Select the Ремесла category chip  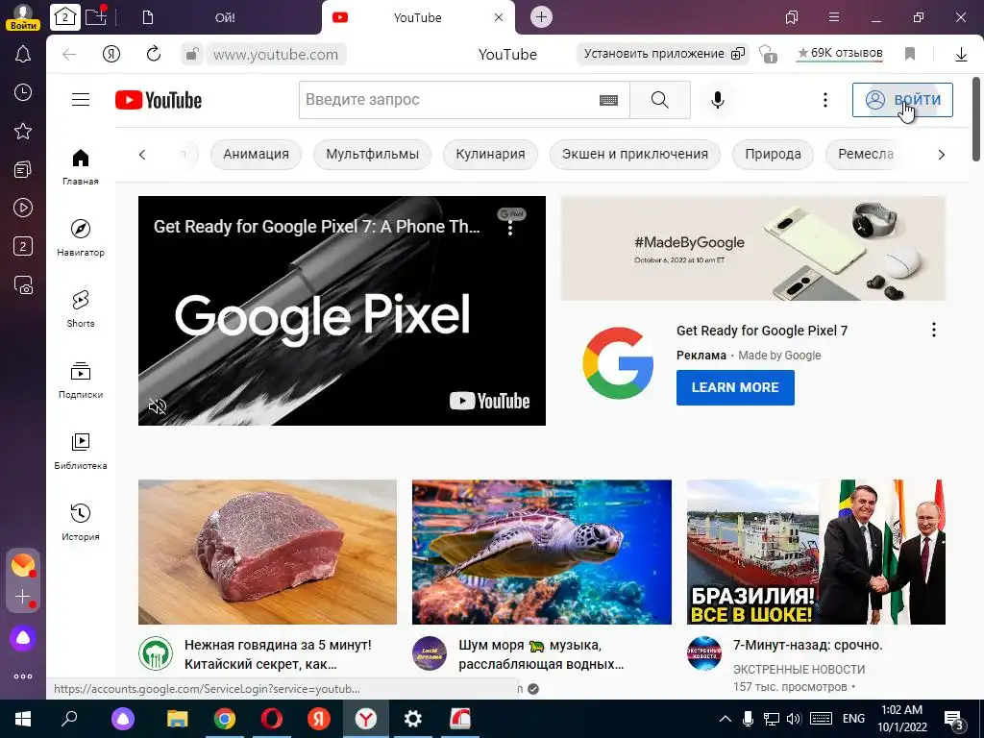click(866, 155)
